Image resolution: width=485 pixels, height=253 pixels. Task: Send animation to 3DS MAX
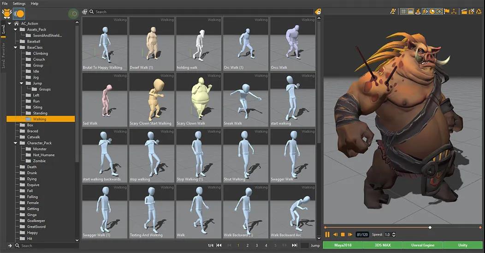(383, 245)
